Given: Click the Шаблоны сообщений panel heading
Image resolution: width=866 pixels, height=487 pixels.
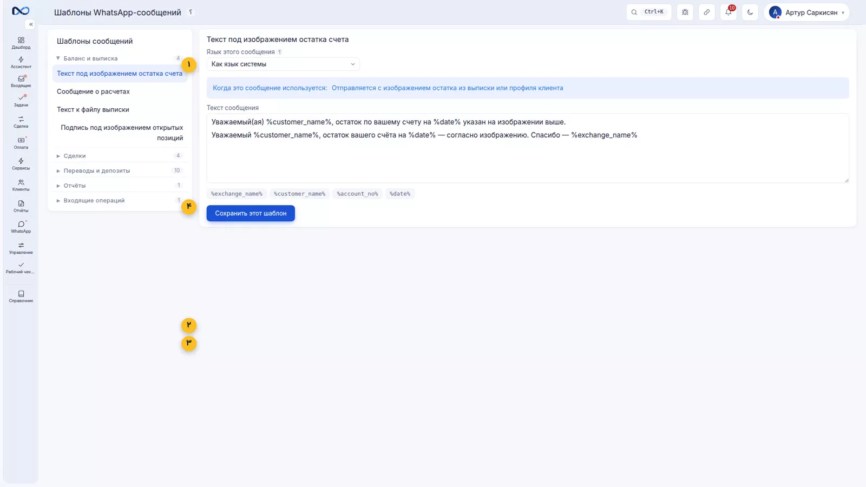Looking at the screenshot, I should [x=95, y=41].
